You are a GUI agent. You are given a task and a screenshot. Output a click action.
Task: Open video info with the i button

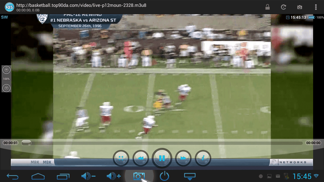click(203, 158)
